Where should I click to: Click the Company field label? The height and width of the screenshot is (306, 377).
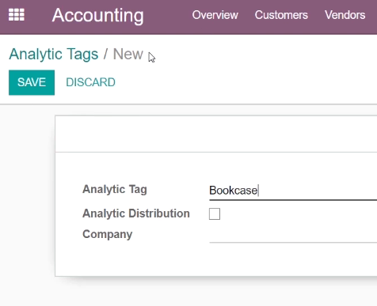108,234
